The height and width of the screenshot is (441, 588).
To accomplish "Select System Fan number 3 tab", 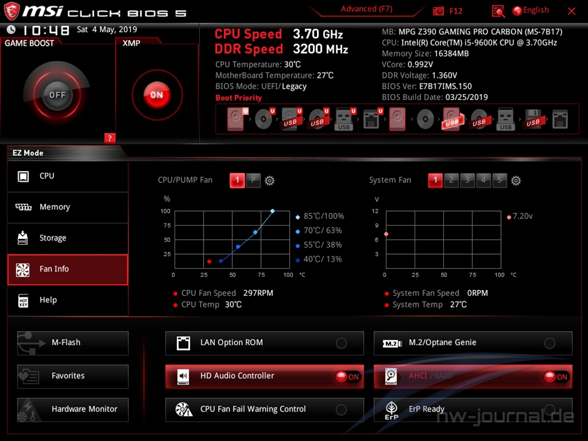I will pos(467,181).
